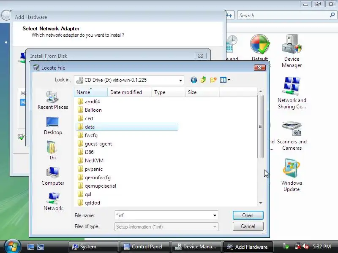The image size is (338, 253).
Task: Open the Files of type dropdown
Action: tap(166, 227)
